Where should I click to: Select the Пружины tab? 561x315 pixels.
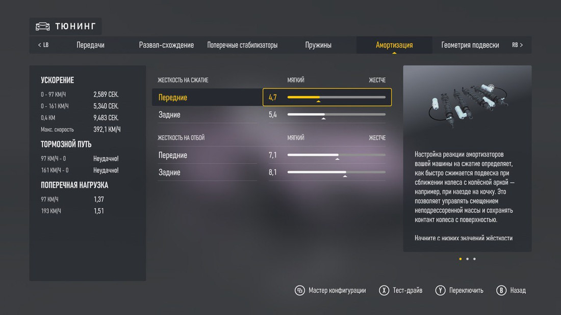(x=318, y=45)
